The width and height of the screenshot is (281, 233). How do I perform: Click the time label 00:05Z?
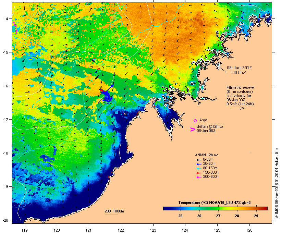pyautogui.click(x=239, y=73)
